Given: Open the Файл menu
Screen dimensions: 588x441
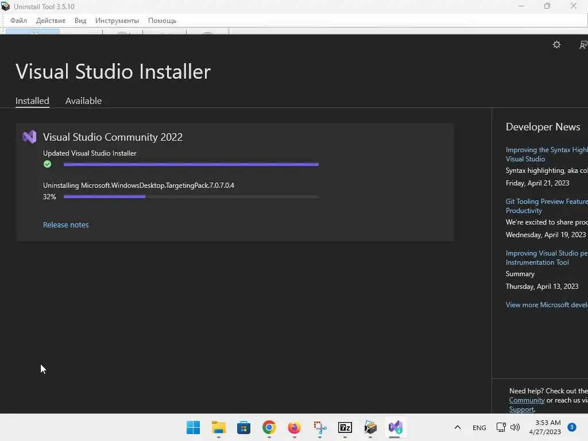Looking at the screenshot, I should pos(18,21).
